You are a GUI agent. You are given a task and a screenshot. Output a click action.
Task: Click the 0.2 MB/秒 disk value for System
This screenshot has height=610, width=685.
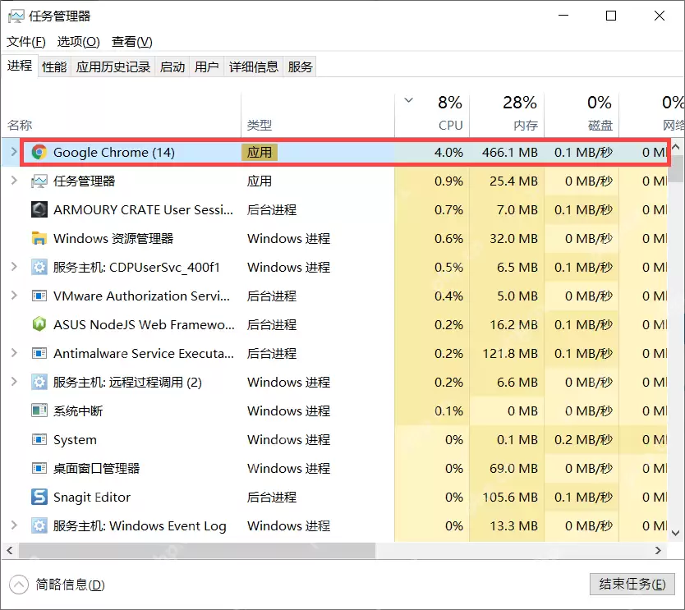583,440
